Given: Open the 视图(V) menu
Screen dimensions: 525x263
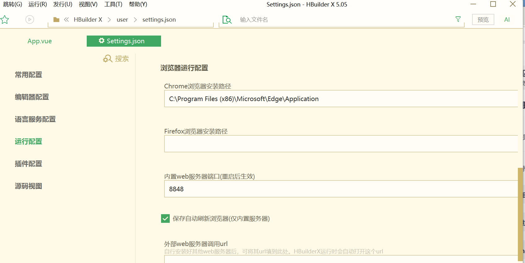Looking at the screenshot, I should 88,4.
